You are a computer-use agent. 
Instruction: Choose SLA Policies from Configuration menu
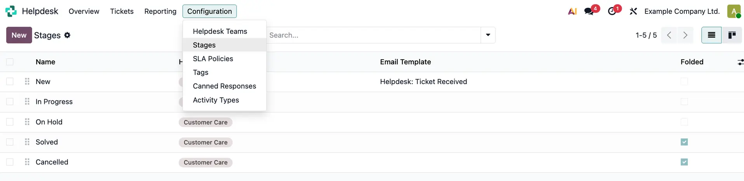[x=213, y=59]
